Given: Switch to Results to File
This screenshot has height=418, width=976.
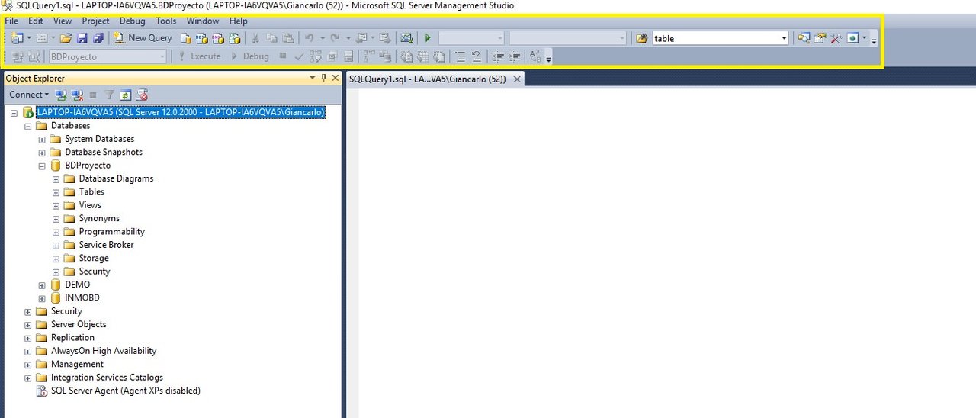Looking at the screenshot, I should (439, 56).
